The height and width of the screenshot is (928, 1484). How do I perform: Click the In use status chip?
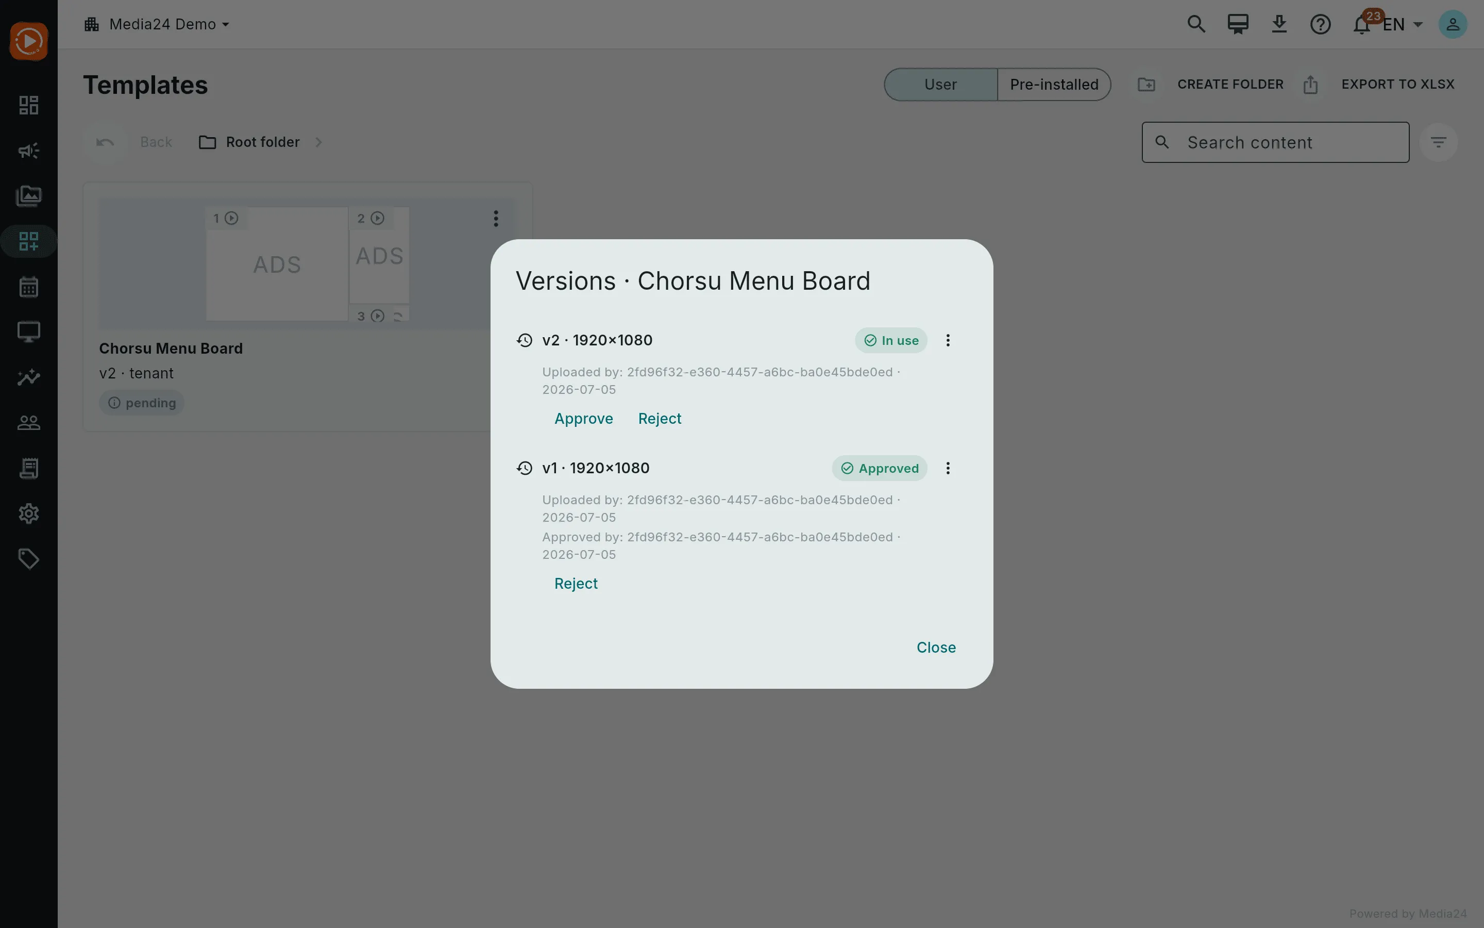pyautogui.click(x=891, y=341)
